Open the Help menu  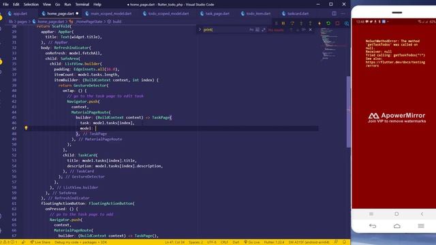[x=97, y=4]
